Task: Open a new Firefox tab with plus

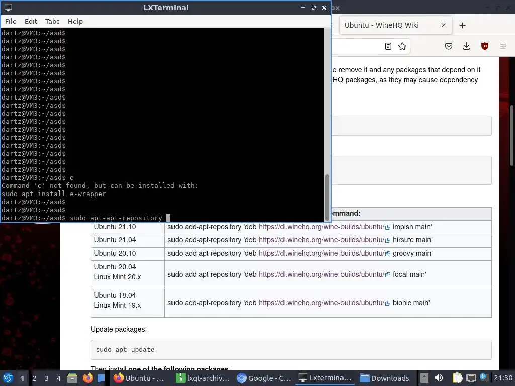Action: (463, 25)
